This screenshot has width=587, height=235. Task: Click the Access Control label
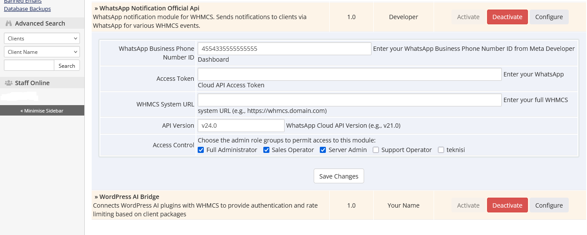(173, 145)
